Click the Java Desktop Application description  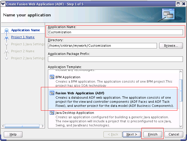114,121
